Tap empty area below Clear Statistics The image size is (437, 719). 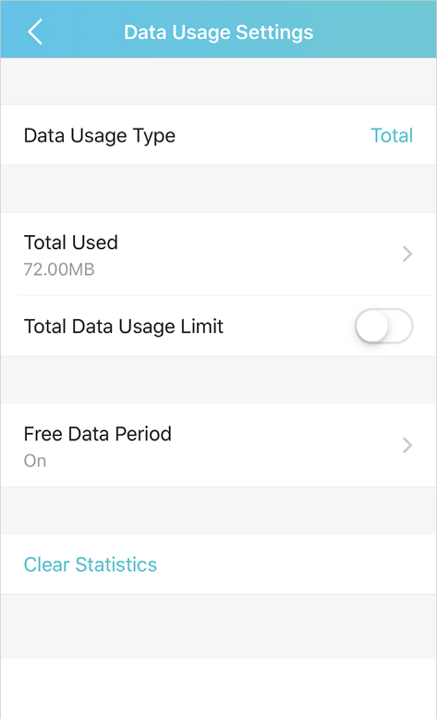[218, 626]
